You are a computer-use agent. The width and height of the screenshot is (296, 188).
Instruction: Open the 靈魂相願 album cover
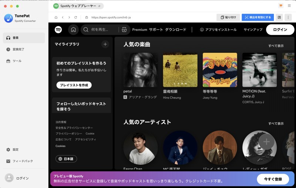click(180, 70)
